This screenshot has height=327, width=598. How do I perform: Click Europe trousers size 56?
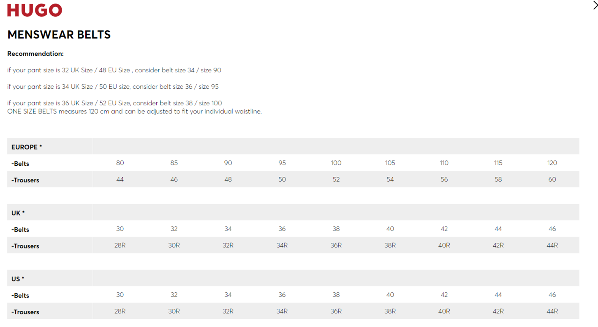tap(444, 179)
